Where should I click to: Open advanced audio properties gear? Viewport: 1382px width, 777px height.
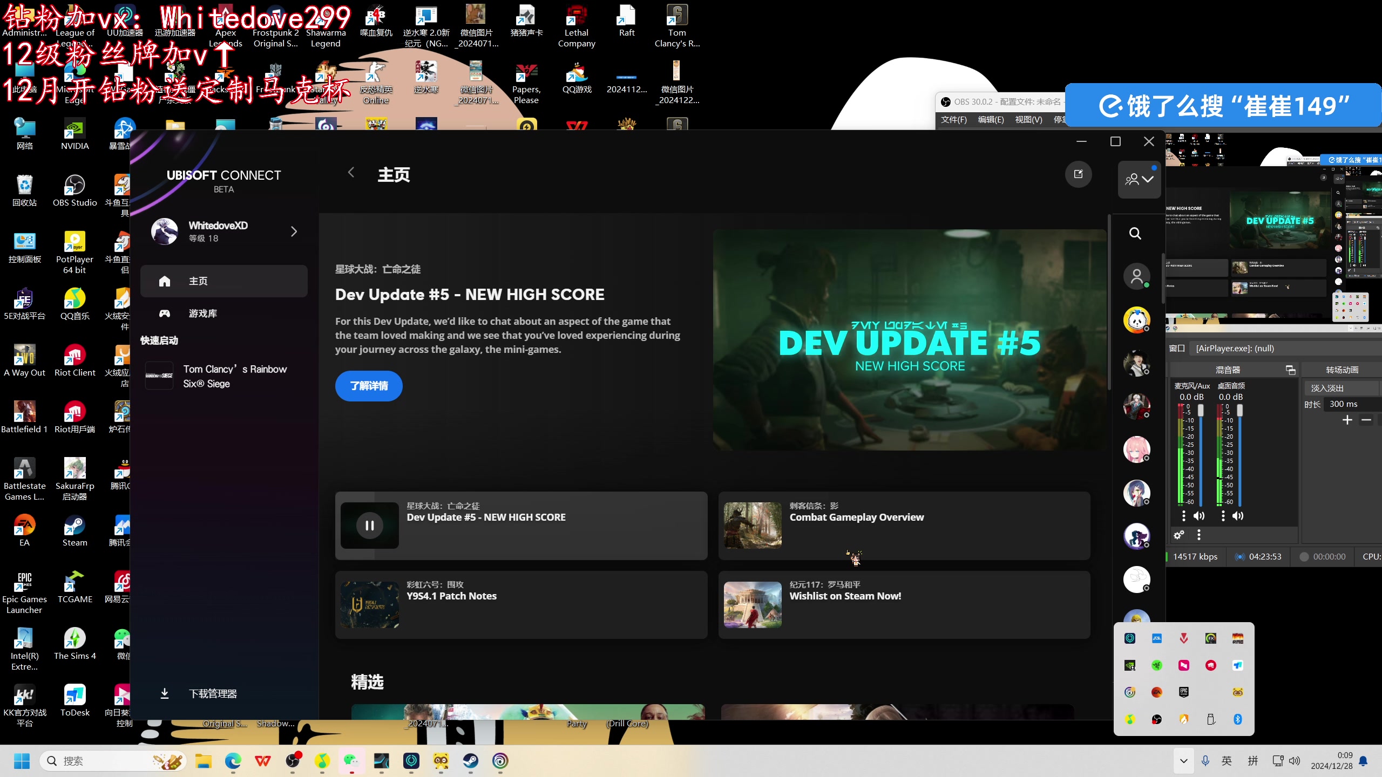1179,535
